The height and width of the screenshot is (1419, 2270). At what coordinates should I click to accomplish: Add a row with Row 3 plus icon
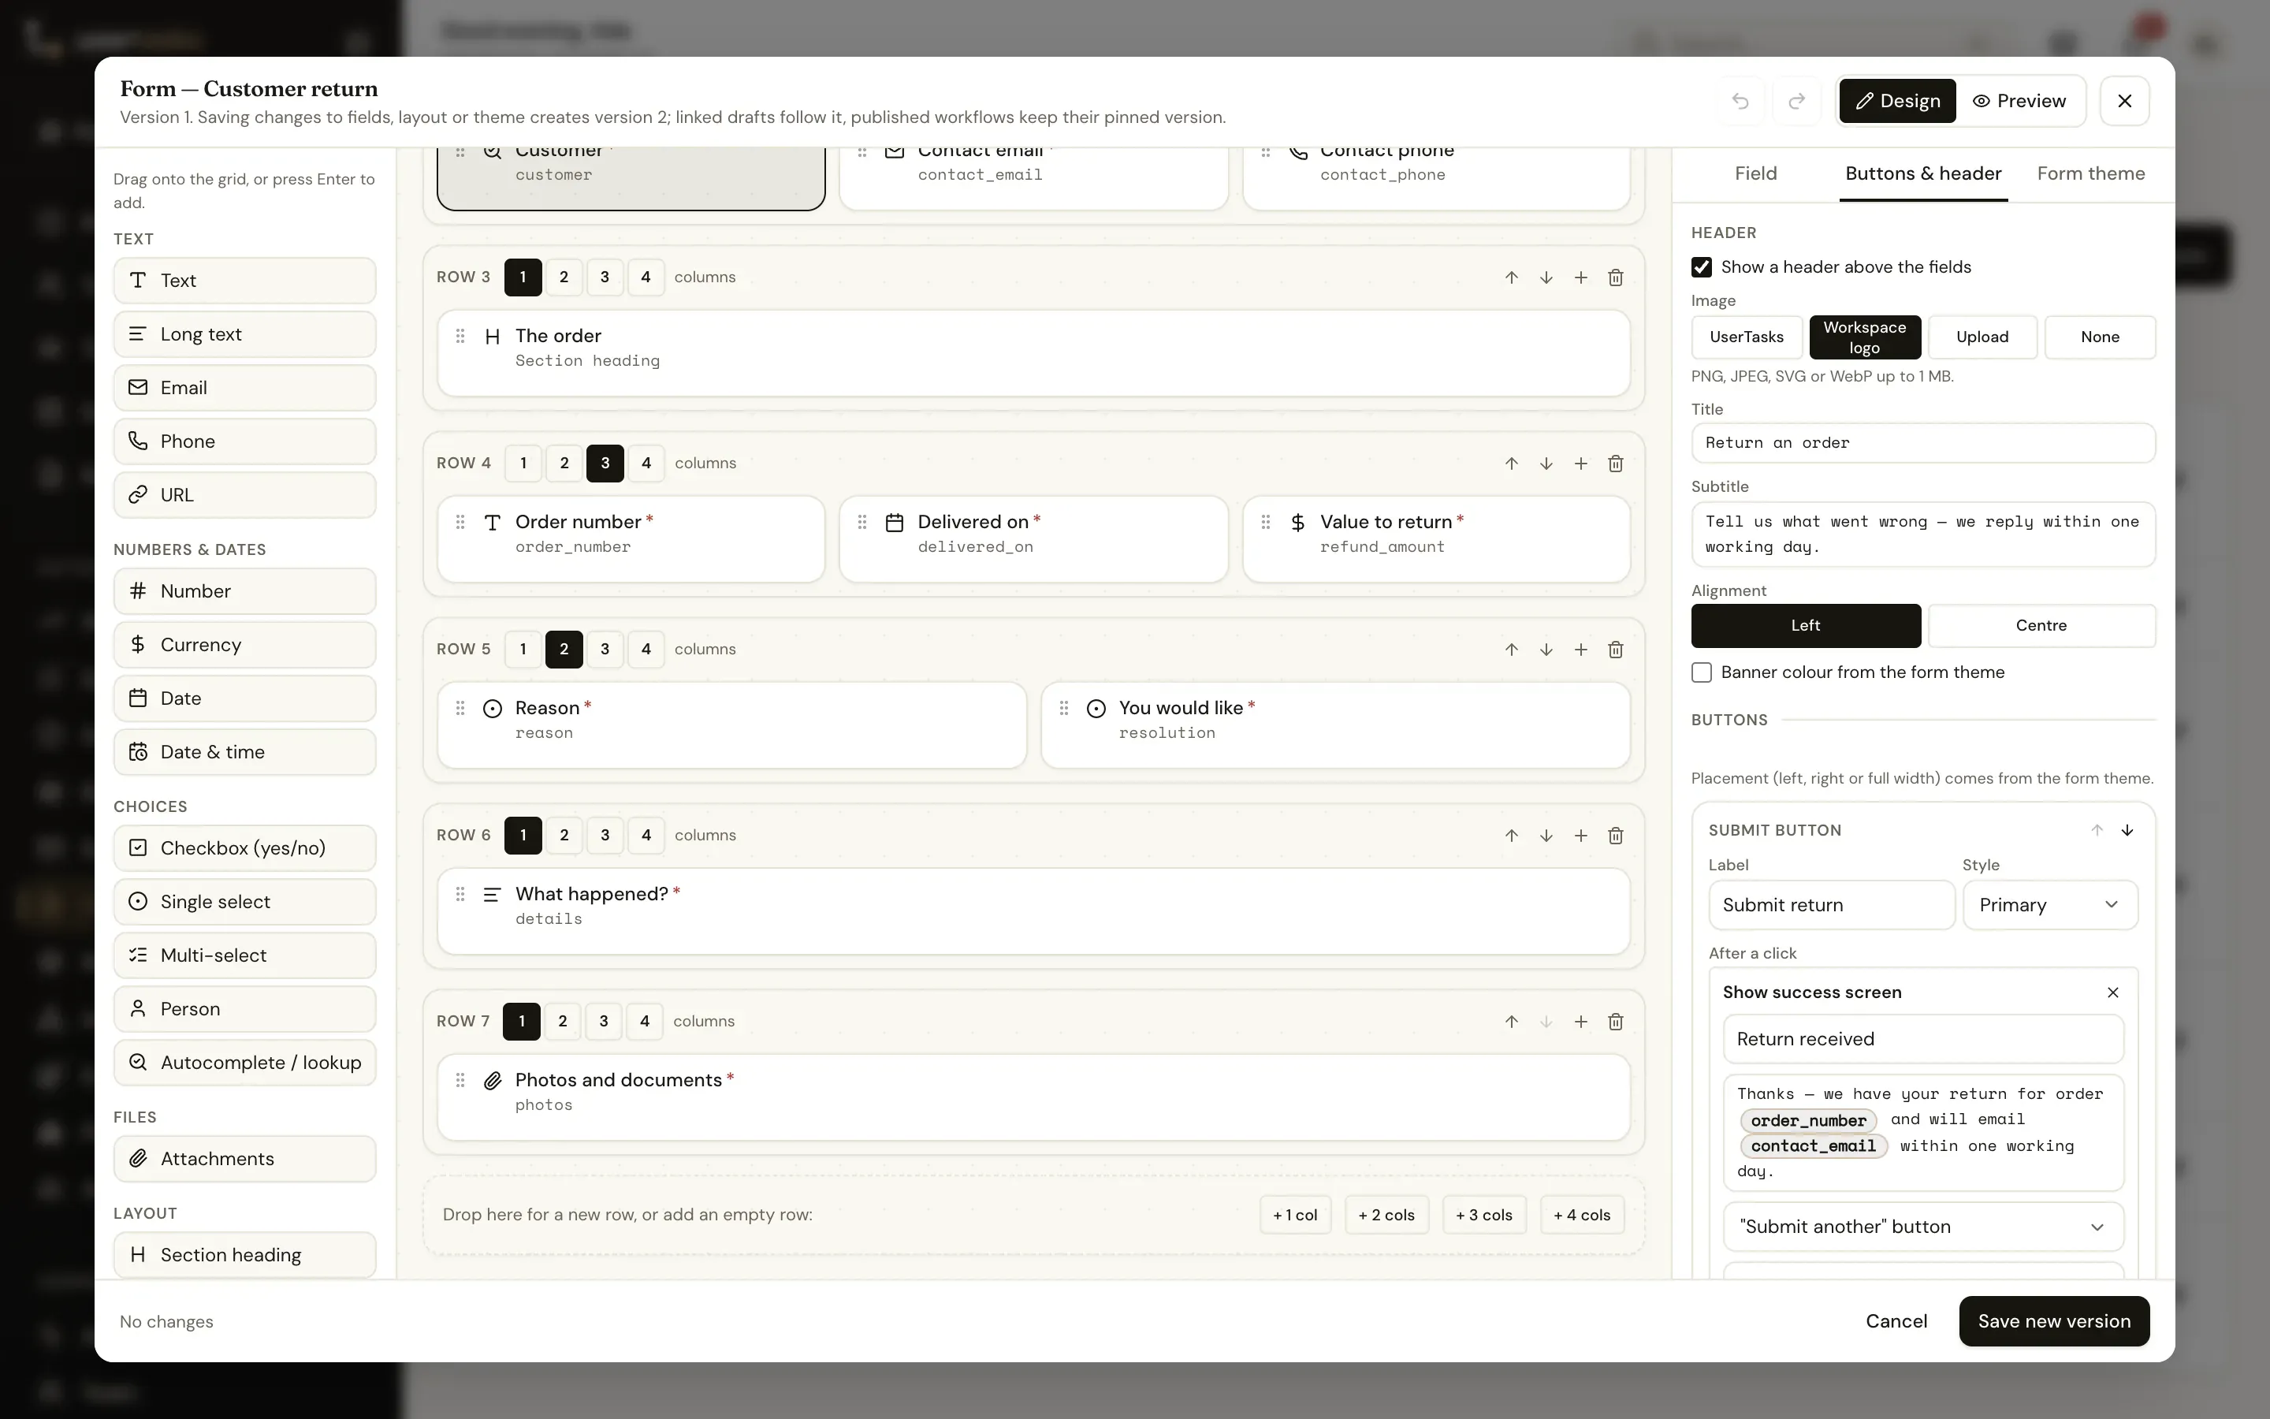tap(1580, 277)
